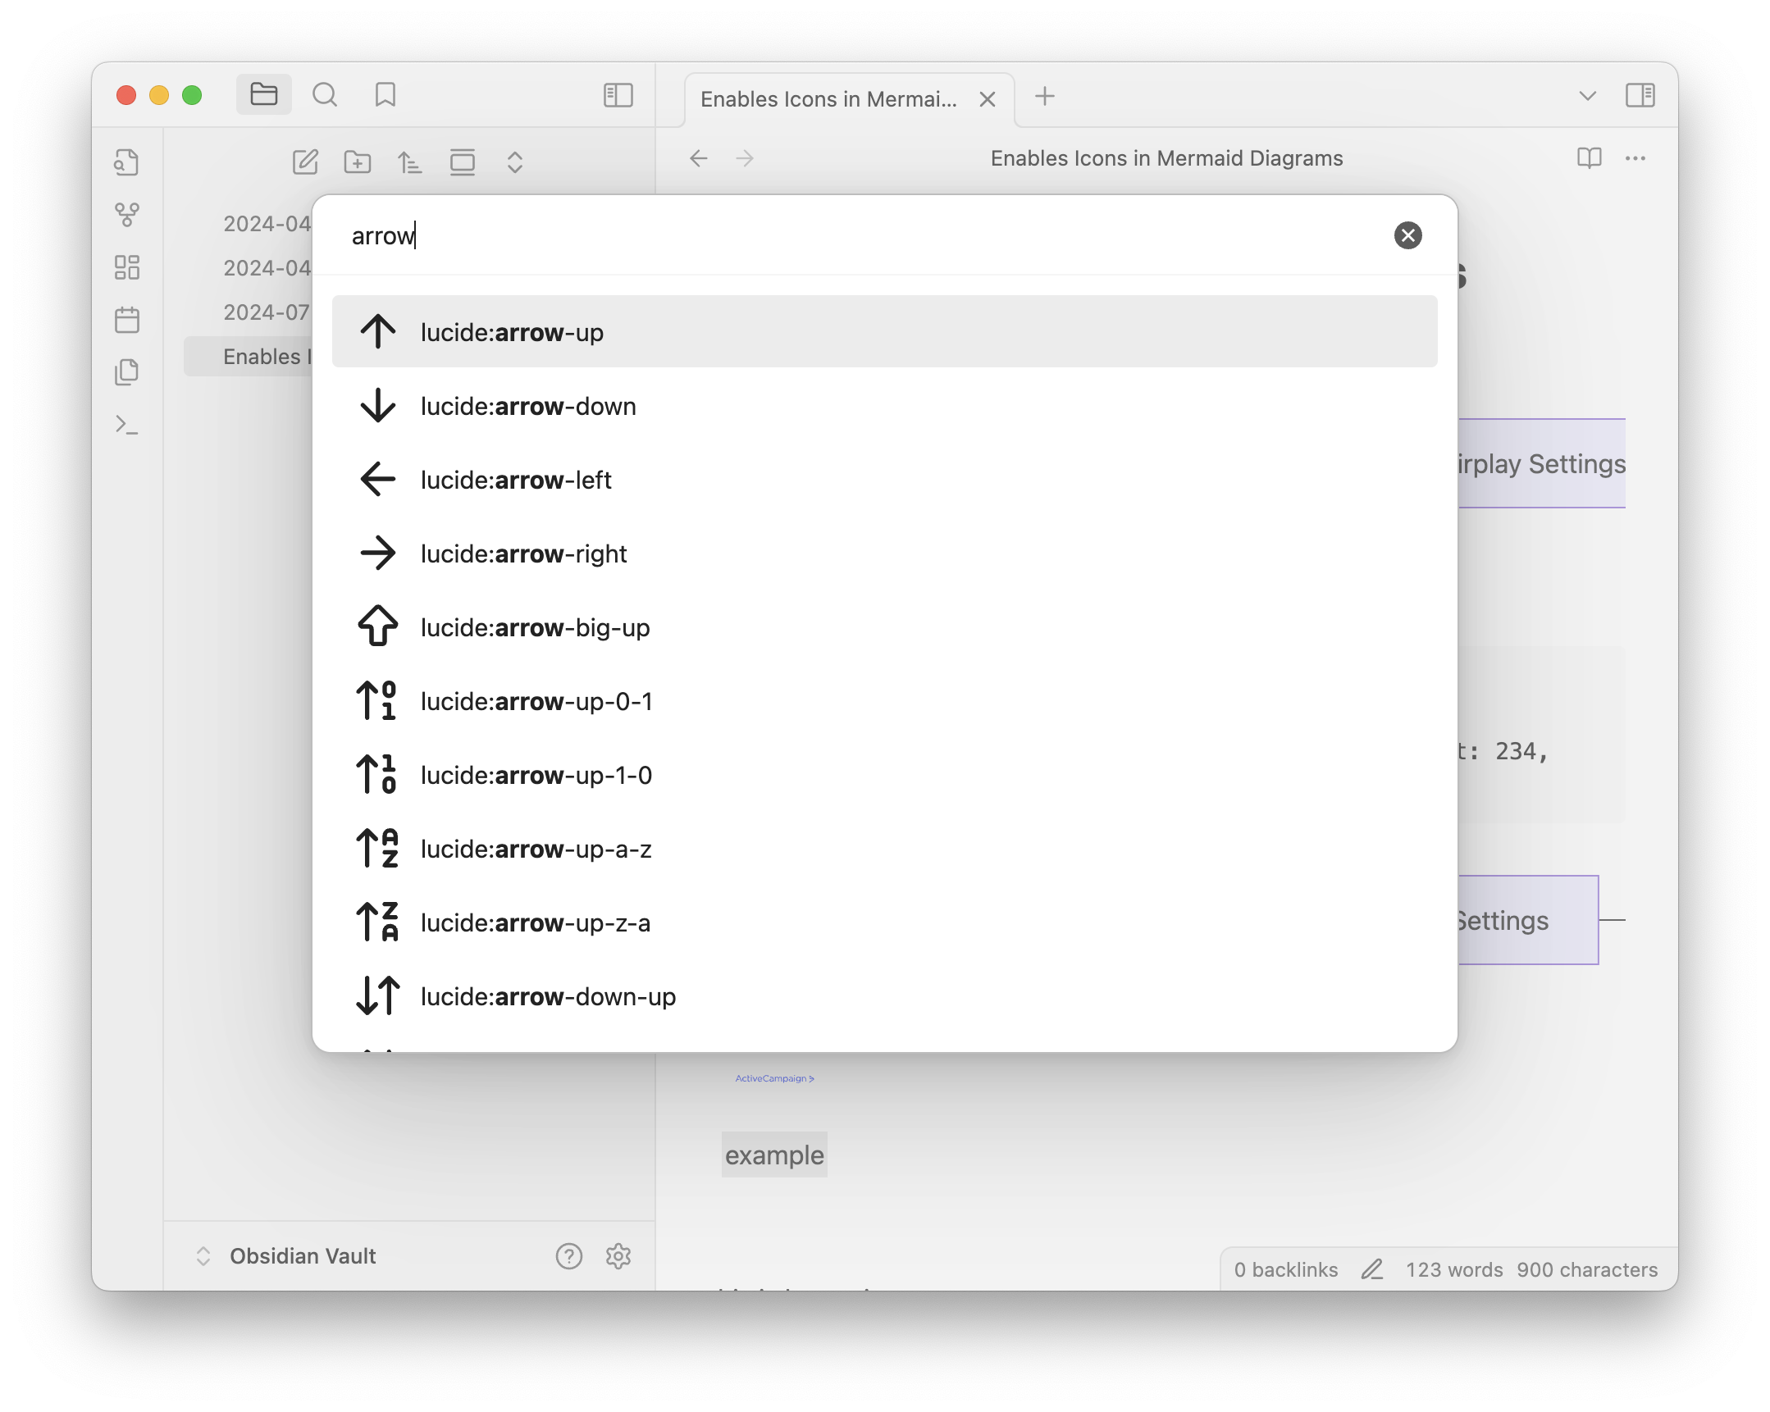Open the bookmarks panel icon

click(385, 94)
